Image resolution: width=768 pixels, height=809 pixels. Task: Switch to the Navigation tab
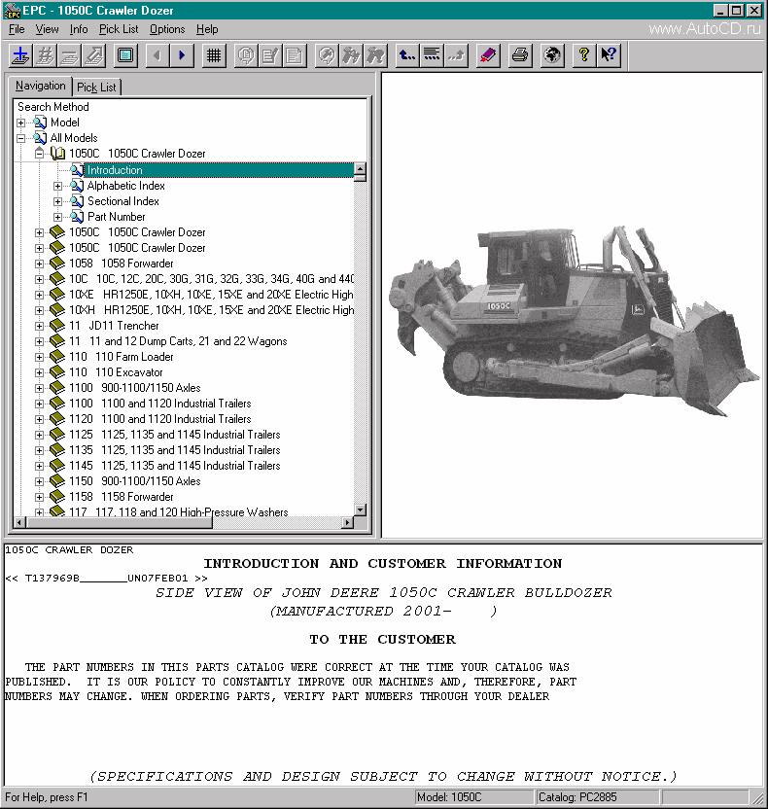click(40, 86)
